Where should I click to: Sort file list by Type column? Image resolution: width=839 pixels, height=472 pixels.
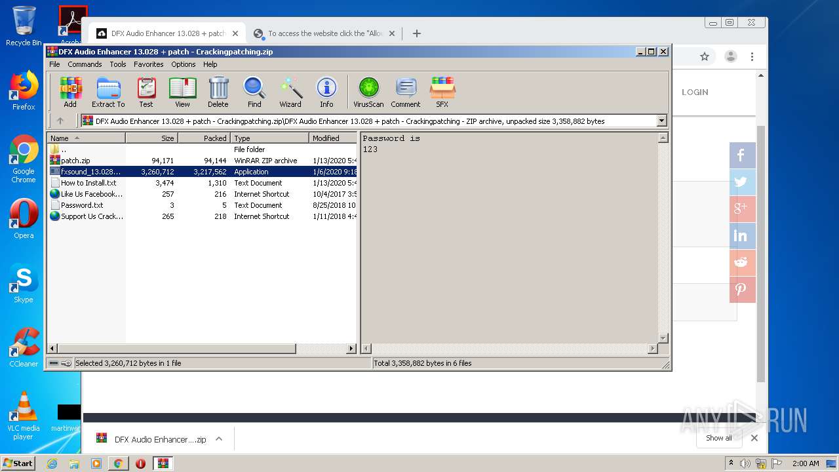tap(269, 138)
